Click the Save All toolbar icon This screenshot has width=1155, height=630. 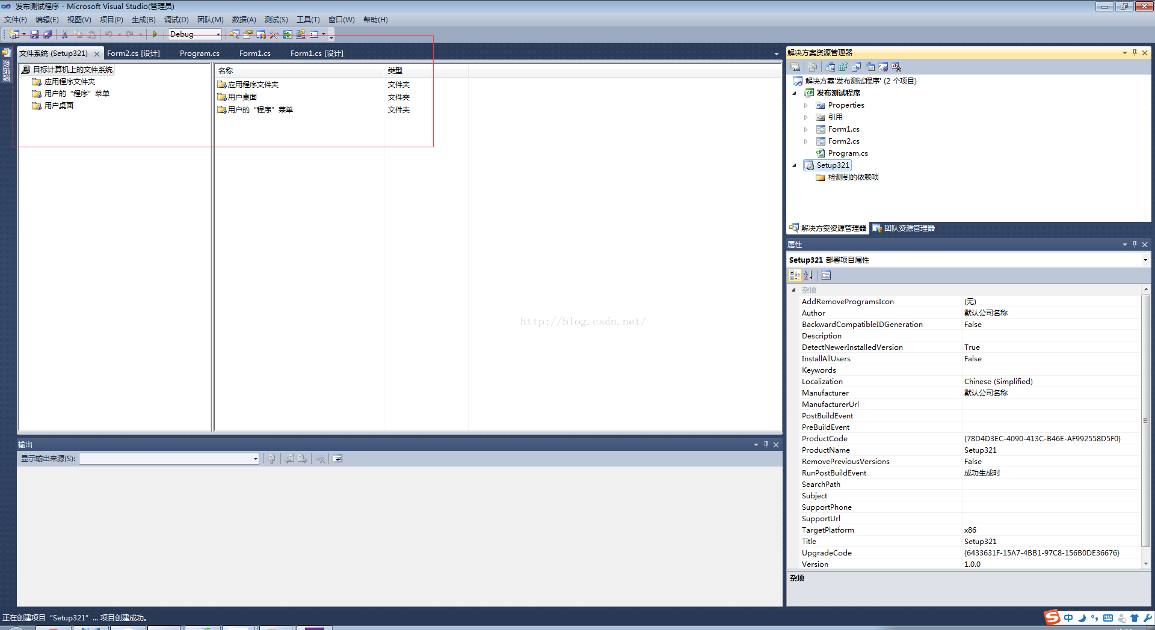coord(48,34)
